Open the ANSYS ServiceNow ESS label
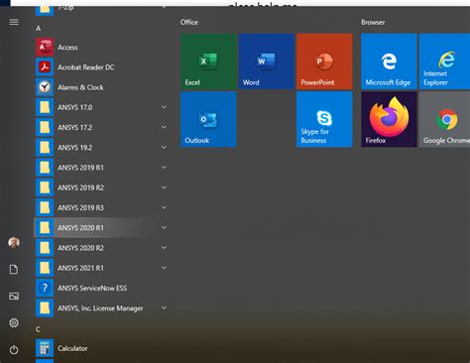Viewport: 470px width, 363px height. (92, 289)
